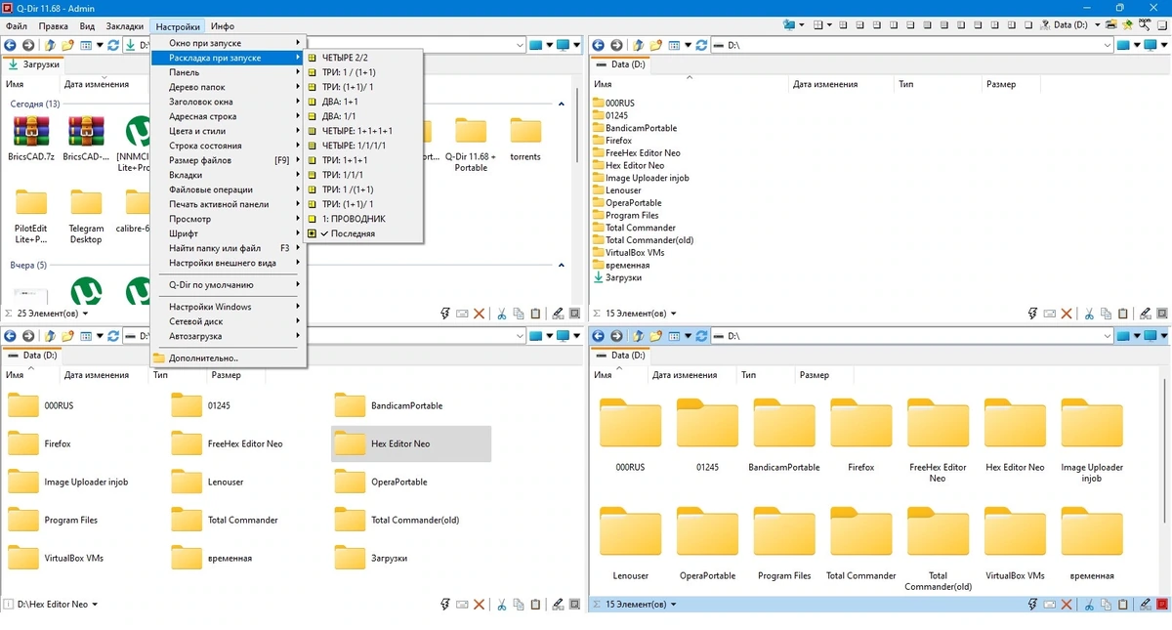Click scissors Cut icon in top-right pane
This screenshot has height=630, width=1172.
pyautogui.click(x=1087, y=314)
